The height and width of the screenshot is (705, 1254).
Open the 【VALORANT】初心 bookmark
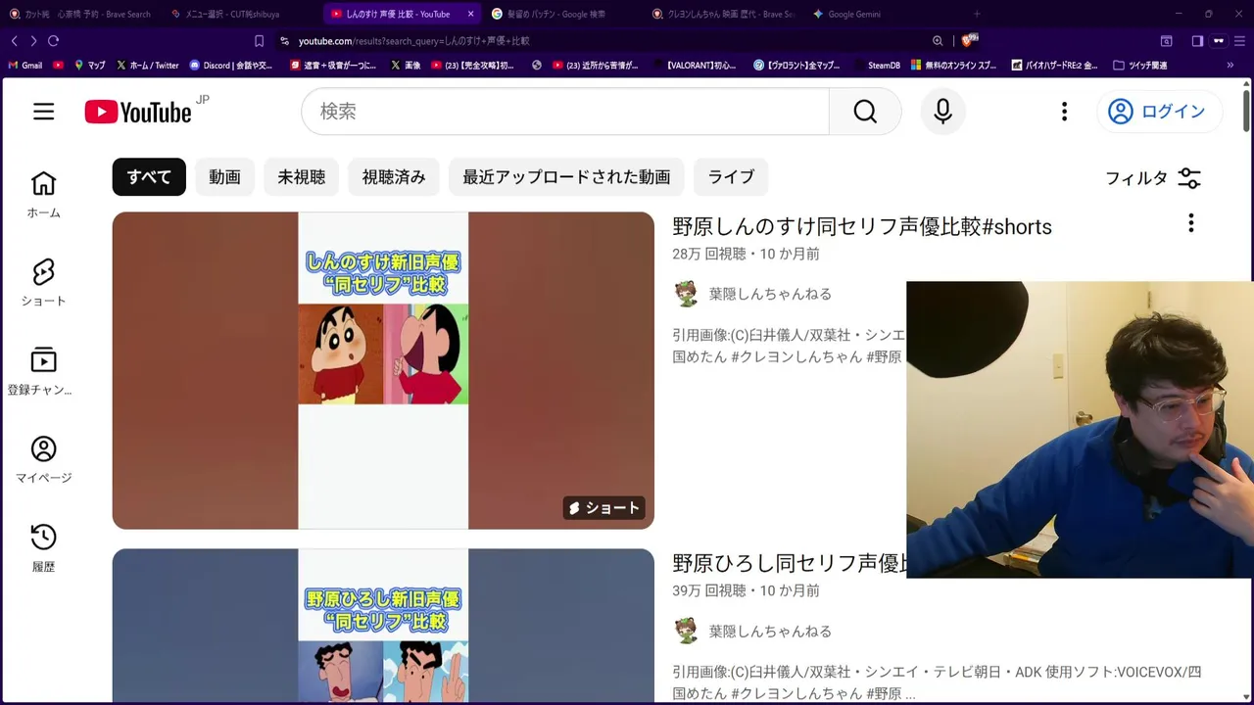point(694,66)
